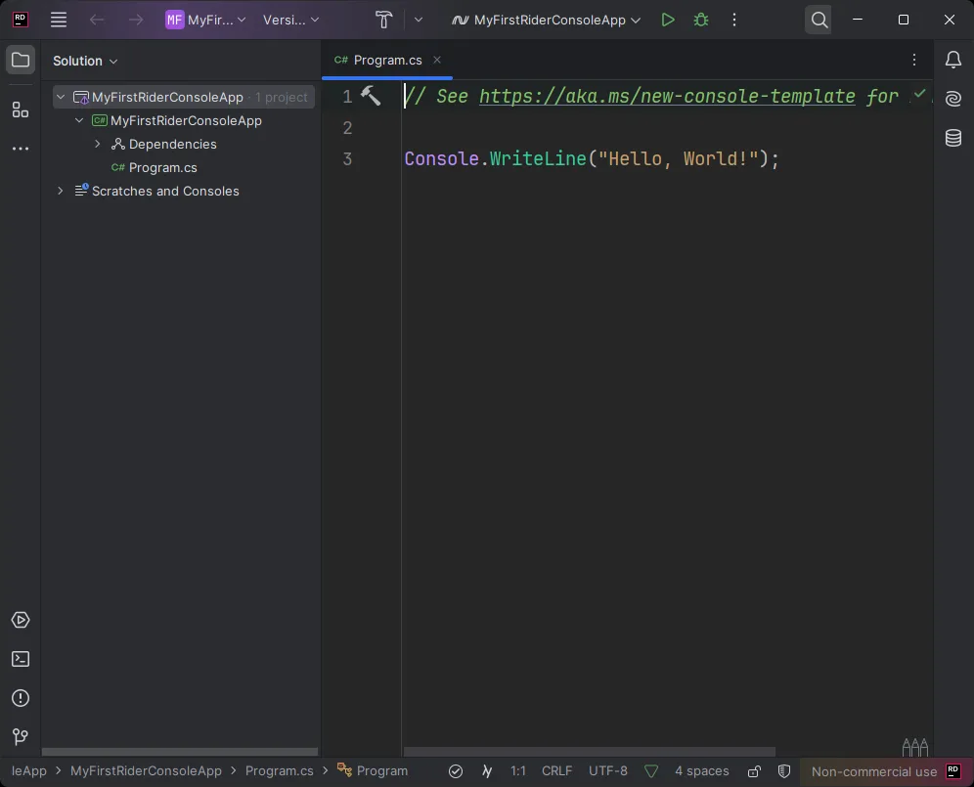Toggle the file read-only lock icon
974x787 pixels.
tap(754, 771)
